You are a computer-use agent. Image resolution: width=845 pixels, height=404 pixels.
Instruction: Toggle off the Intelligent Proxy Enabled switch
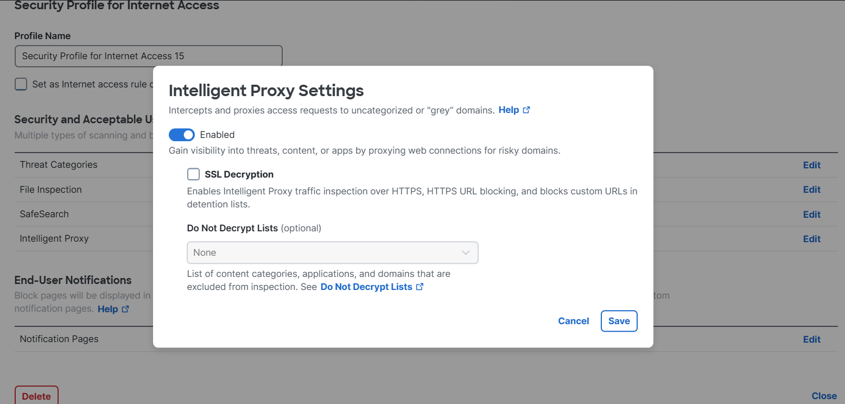coord(182,135)
